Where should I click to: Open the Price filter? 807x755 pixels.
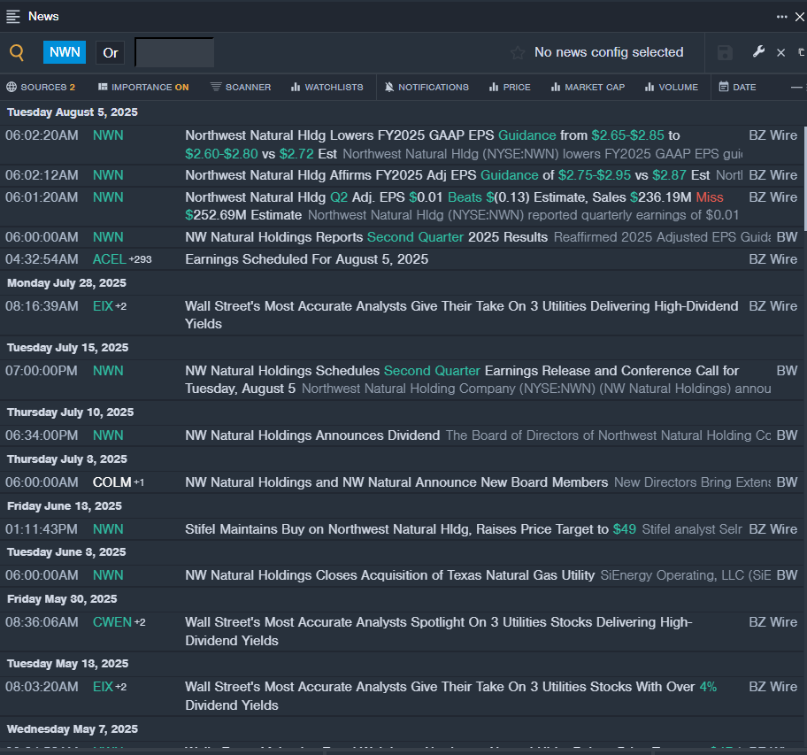point(510,87)
